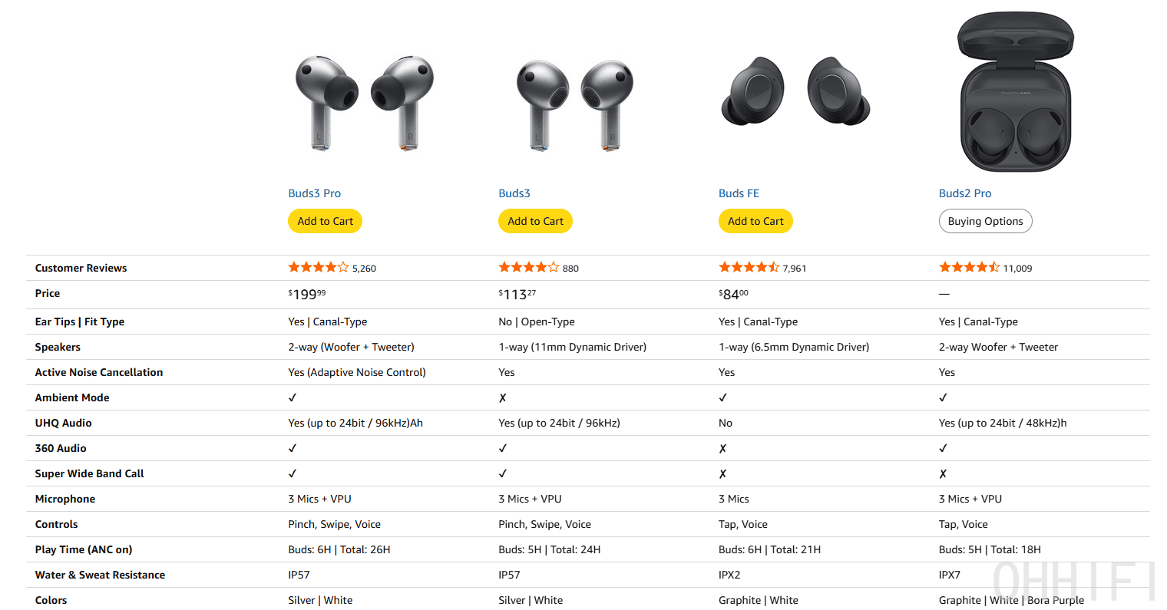
Task: Open the 11,009 reviews for Buds2 Pro
Action: click(x=1019, y=268)
